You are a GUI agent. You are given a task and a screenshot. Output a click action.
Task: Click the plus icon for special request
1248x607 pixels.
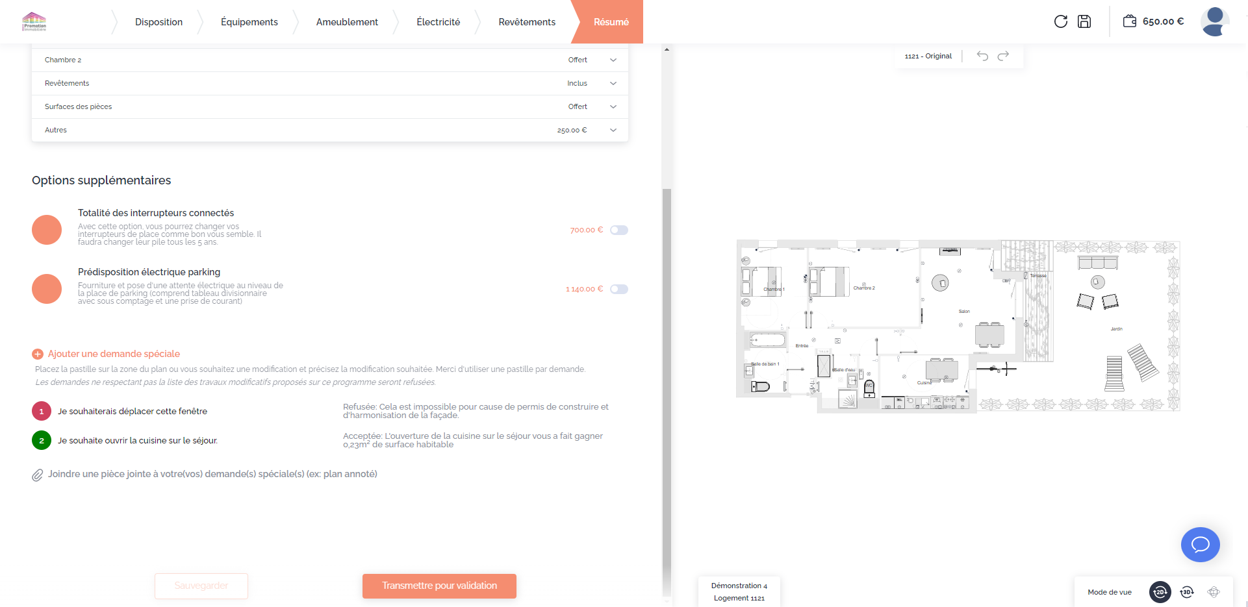click(x=38, y=354)
